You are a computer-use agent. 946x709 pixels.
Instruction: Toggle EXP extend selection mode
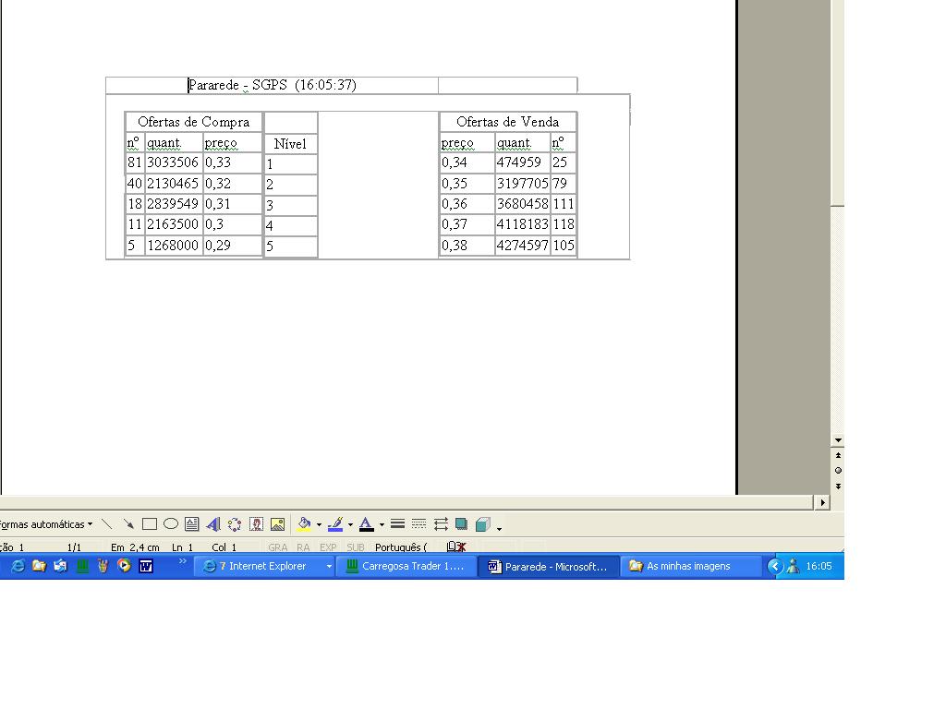pos(328,547)
